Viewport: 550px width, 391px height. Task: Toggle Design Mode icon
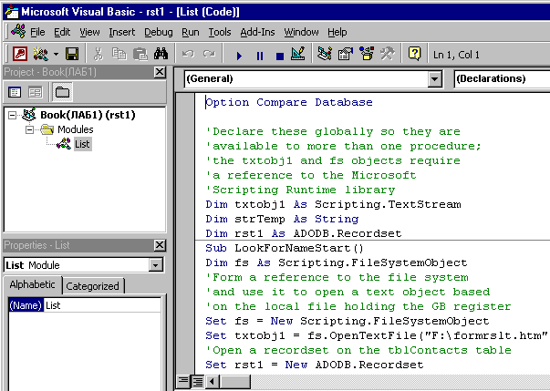298,54
